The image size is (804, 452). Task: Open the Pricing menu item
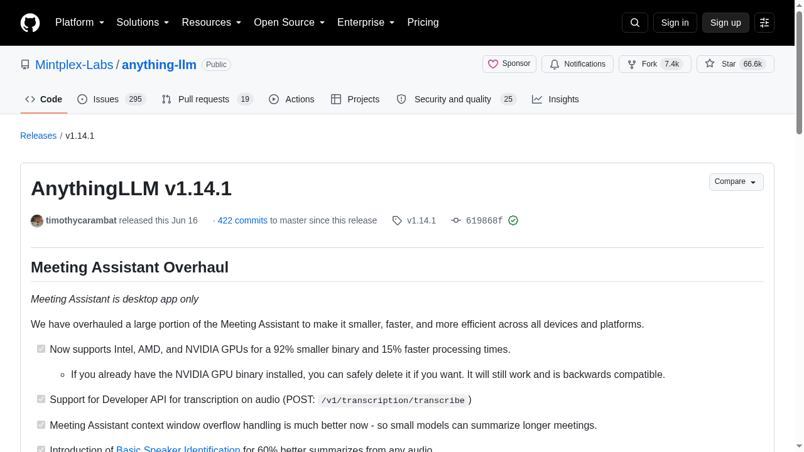tap(423, 23)
